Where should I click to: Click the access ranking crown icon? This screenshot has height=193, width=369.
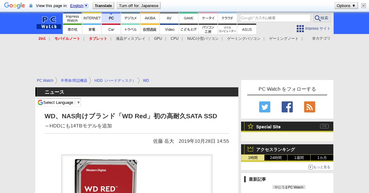pos(251,149)
